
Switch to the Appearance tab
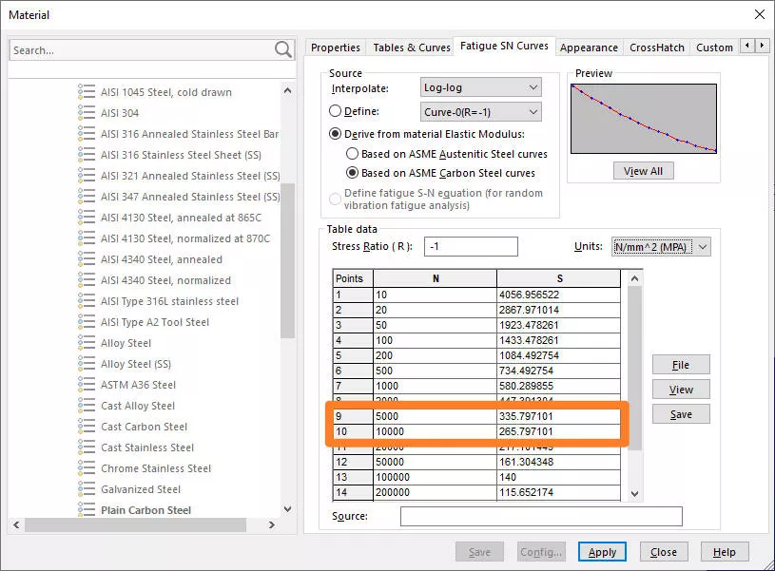pos(589,46)
